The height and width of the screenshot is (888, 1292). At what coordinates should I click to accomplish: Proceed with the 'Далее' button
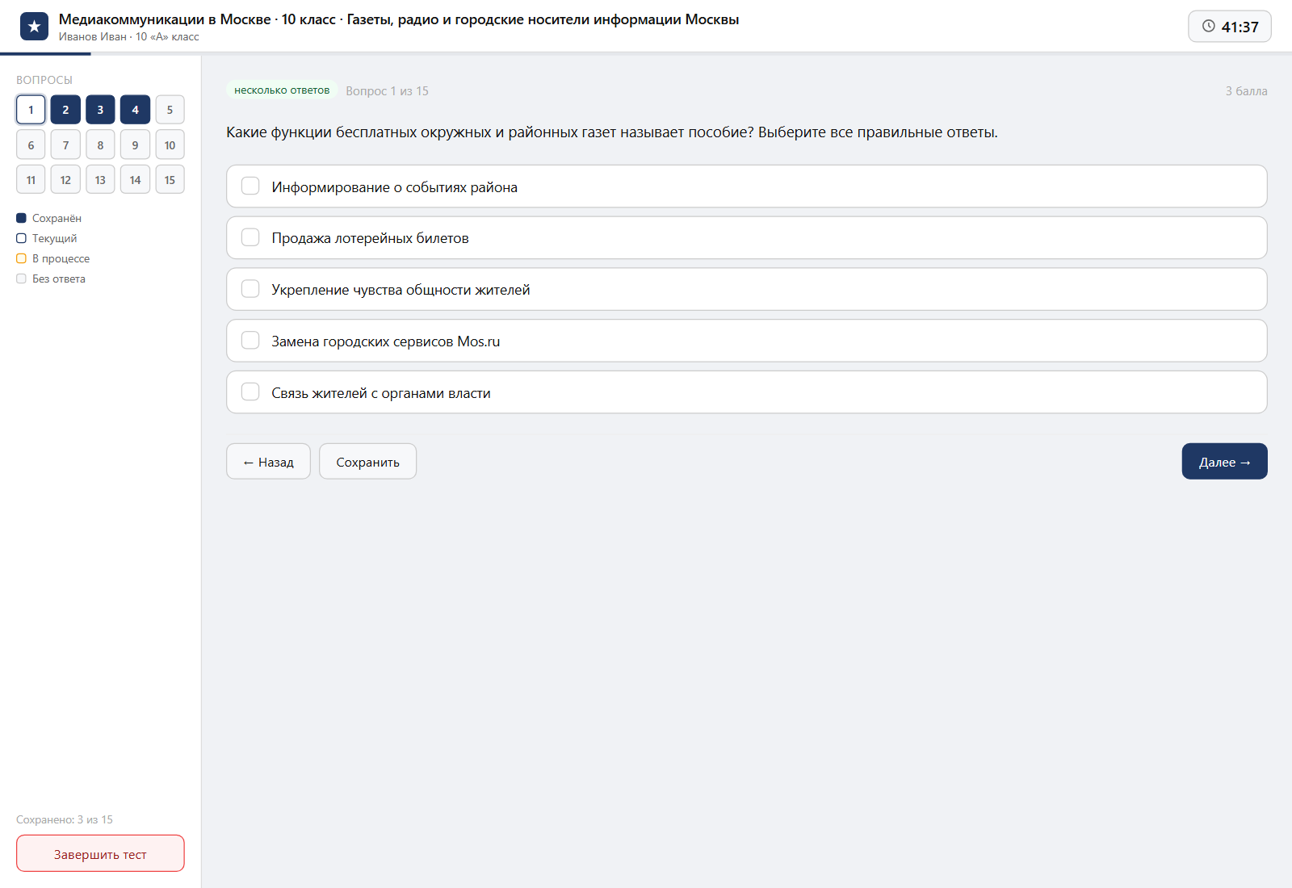1224,462
